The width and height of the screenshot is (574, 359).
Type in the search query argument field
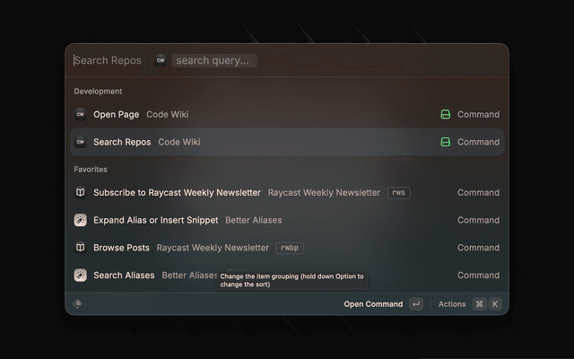215,61
